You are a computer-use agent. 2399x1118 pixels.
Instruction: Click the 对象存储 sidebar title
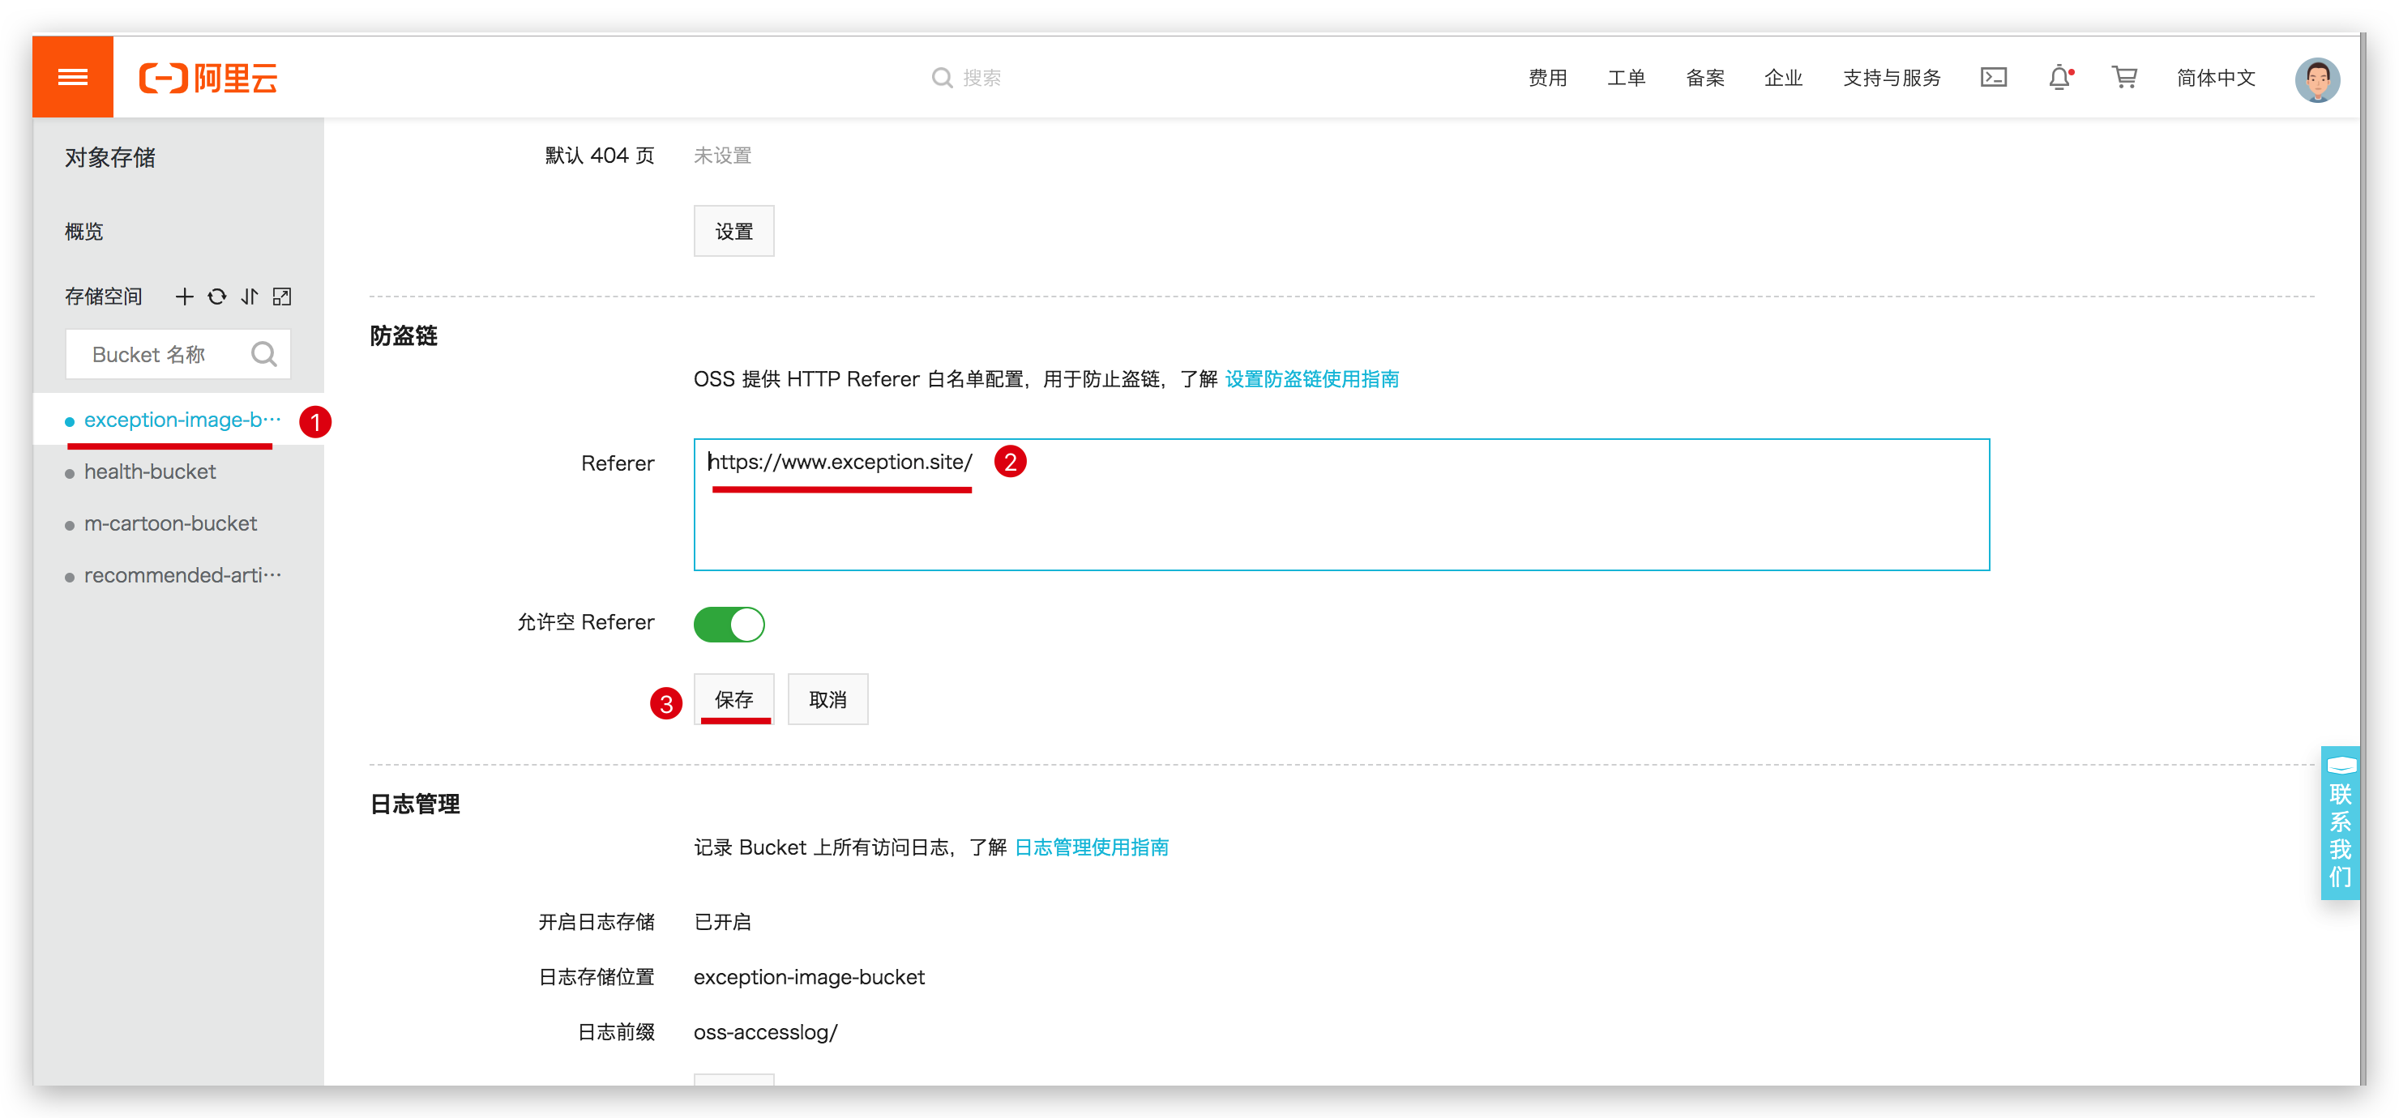point(110,157)
